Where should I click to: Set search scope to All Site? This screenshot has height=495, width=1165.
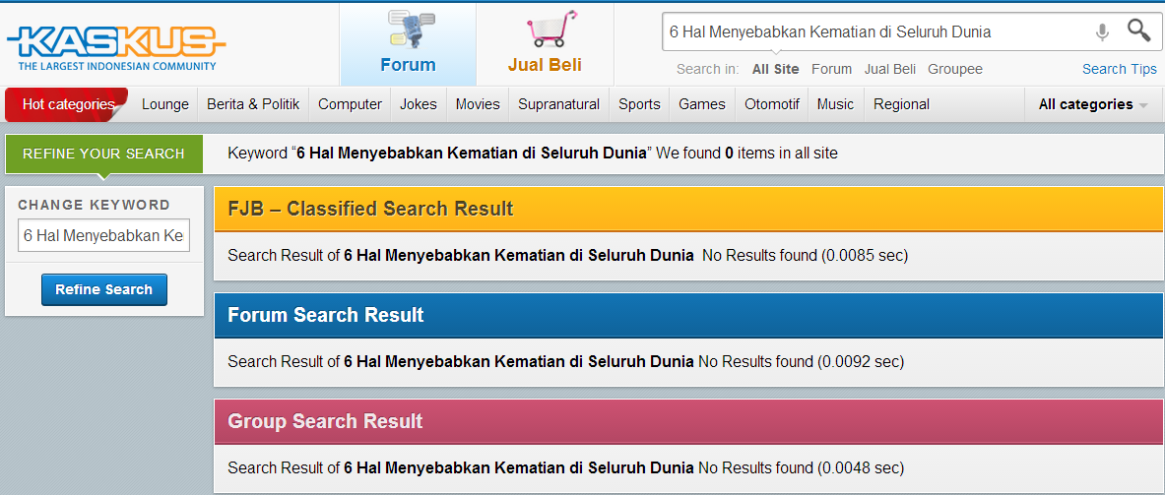point(776,69)
